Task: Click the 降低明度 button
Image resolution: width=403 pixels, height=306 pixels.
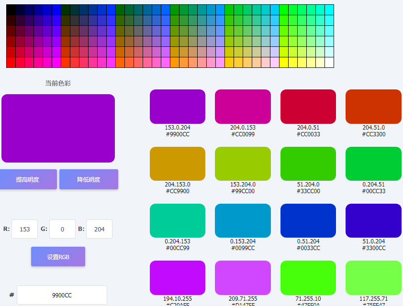Action: click(x=89, y=179)
